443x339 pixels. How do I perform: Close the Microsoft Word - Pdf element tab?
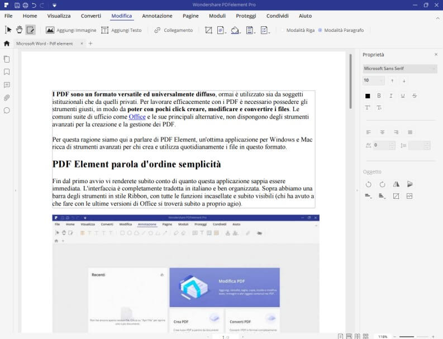82,44
